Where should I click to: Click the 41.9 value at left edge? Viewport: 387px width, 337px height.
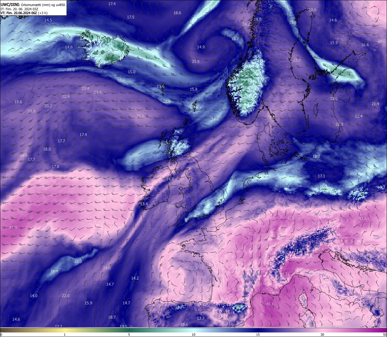click(13, 228)
